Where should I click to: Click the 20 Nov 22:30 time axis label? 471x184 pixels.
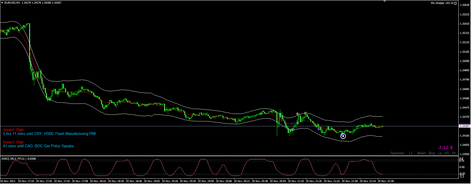(386, 181)
